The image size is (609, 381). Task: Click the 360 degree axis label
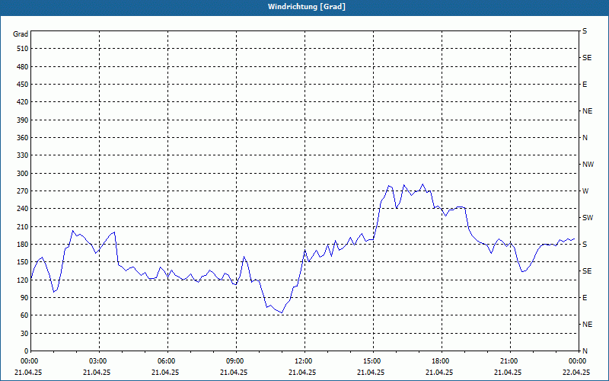23,138
